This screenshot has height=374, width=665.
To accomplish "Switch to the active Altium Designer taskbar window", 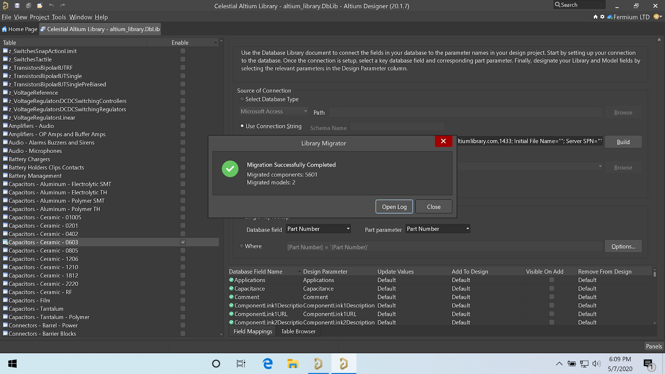I will (x=344, y=364).
